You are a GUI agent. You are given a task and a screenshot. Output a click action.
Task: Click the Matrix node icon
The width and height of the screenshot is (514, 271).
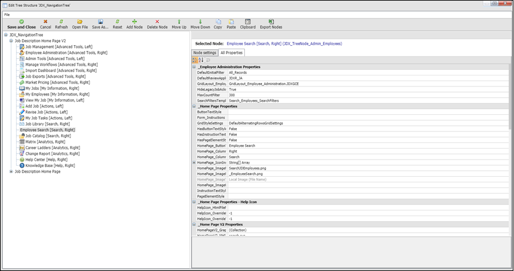click(22, 142)
